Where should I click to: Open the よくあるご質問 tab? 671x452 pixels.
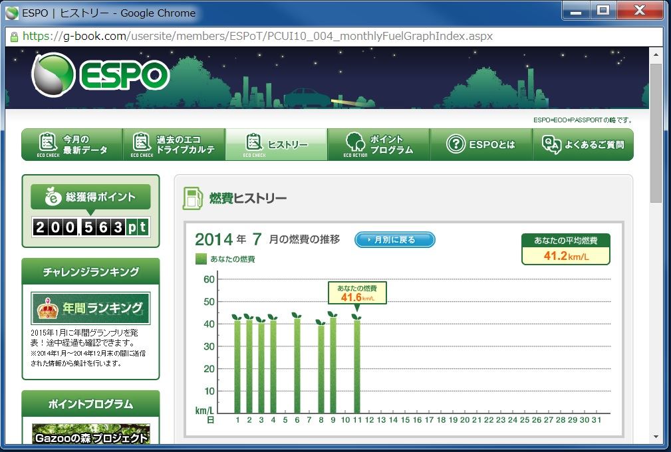[583, 144]
